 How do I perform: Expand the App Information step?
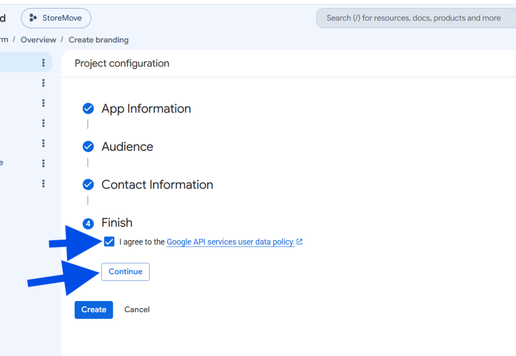click(x=146, y=109)
